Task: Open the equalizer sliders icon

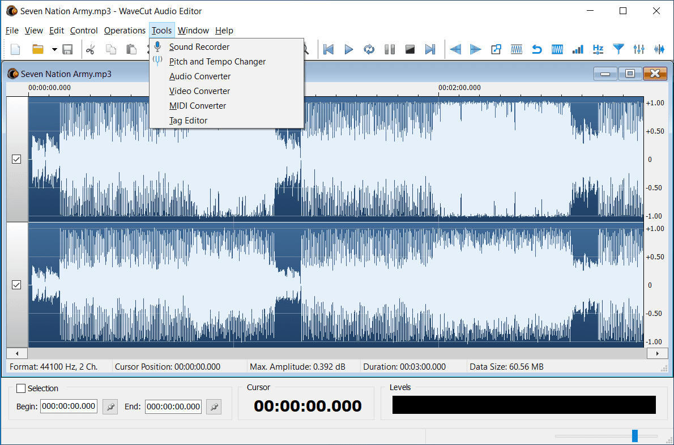Action: (x=639, y=49)
